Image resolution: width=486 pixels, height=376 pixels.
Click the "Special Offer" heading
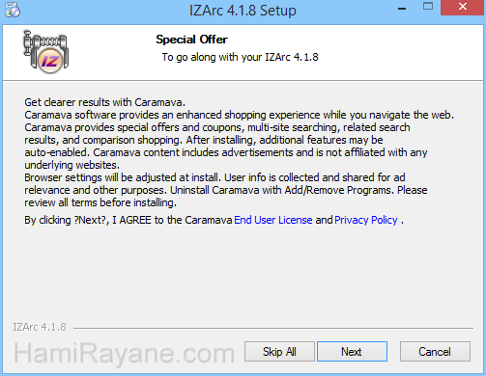click(x=191, y=40)
